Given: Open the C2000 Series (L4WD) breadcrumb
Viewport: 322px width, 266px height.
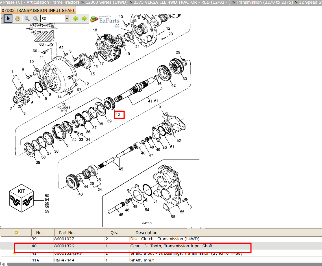Looking at the screenshot, I should pos(106,2).
